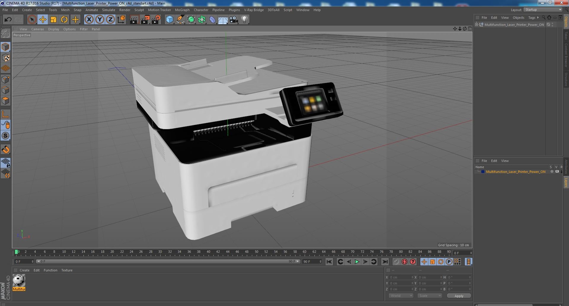Click the Undo arrow icon

point(8,20)
